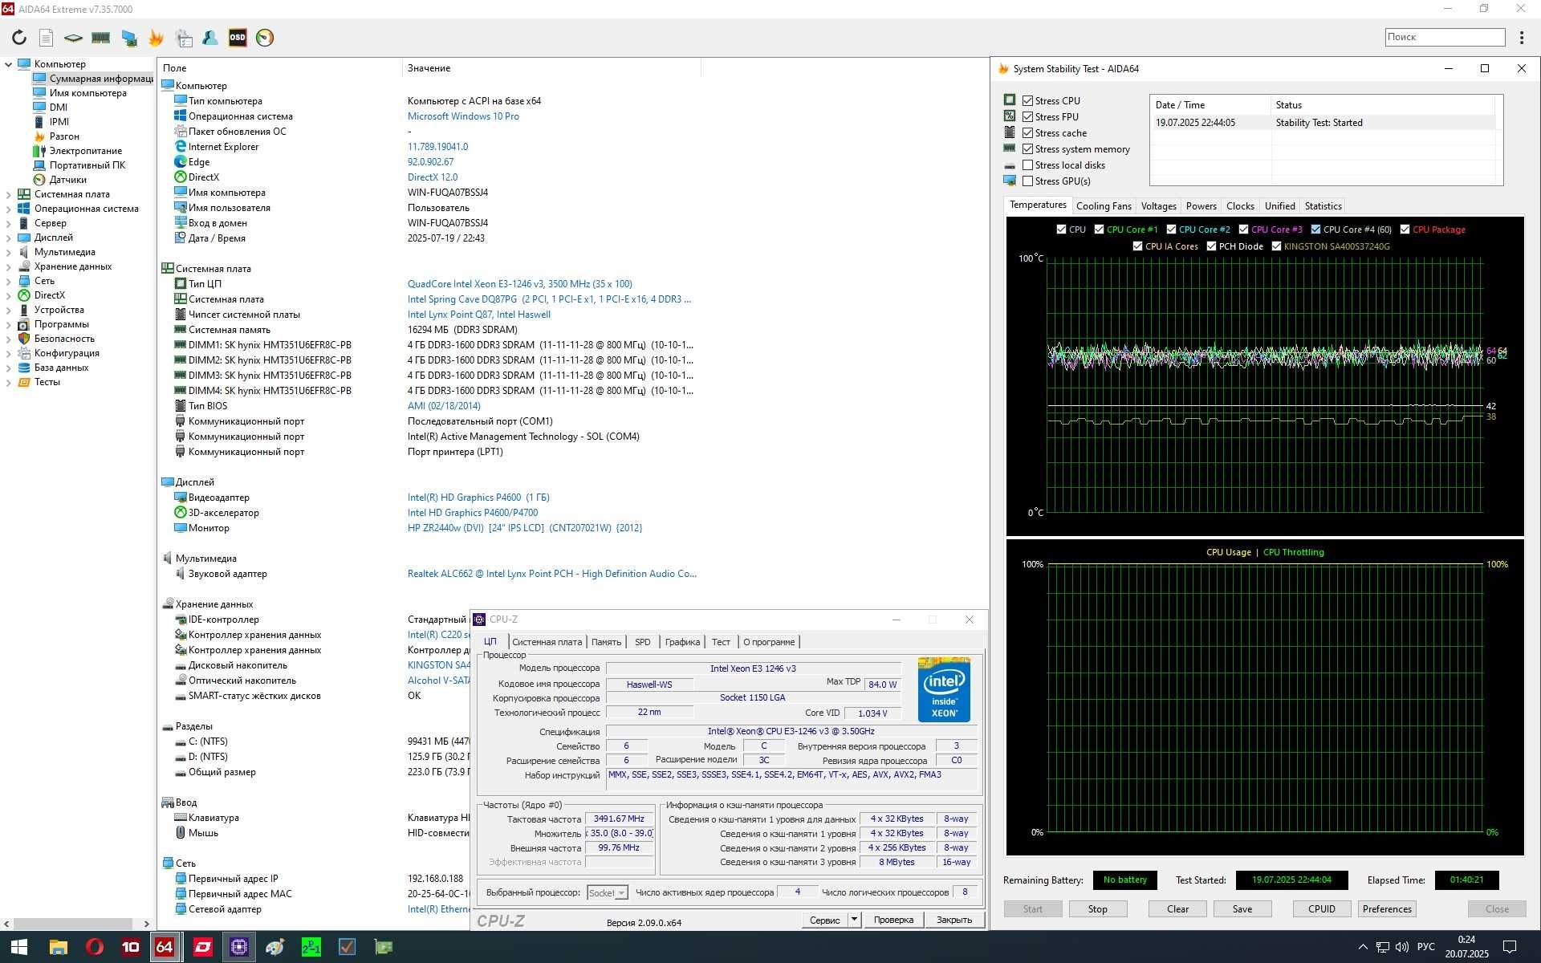Click the Clear button
Image resolution: width=1541 pixels, height=963 pixels.
[x=1177, y=908]
